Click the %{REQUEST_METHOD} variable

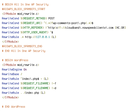(34, 18)
